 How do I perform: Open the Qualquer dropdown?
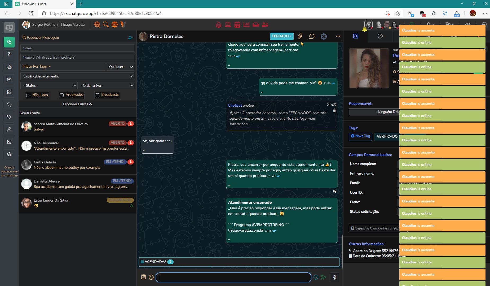coord(120,67)
